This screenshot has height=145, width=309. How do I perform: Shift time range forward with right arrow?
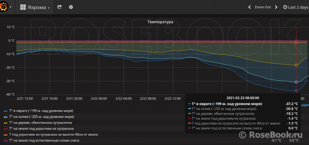click(276, 7)
